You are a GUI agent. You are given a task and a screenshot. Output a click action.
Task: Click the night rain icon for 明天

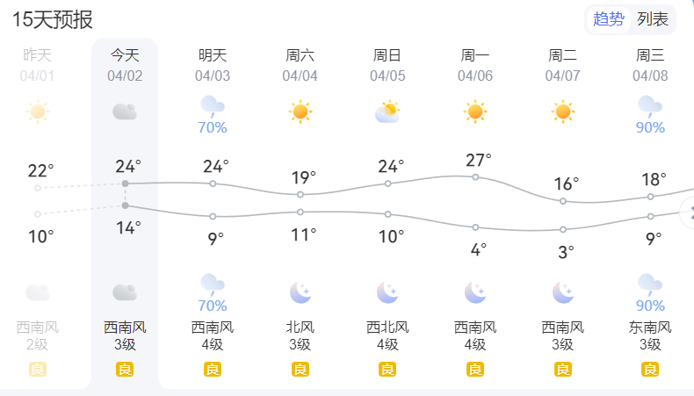click(x=213, y=285)
